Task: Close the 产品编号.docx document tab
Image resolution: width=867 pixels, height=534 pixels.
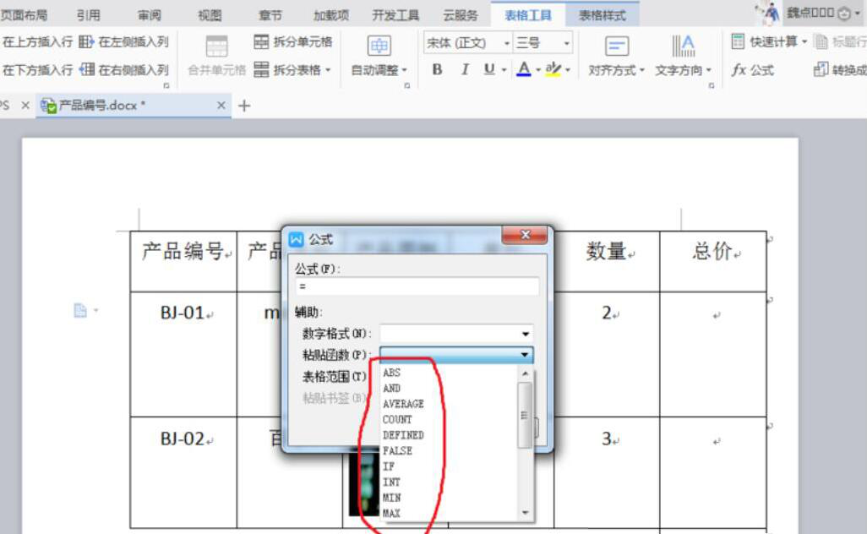Action: tap(221, 105)
